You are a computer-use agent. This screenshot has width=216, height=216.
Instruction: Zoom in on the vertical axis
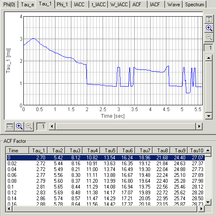click(x=209, y=28)
